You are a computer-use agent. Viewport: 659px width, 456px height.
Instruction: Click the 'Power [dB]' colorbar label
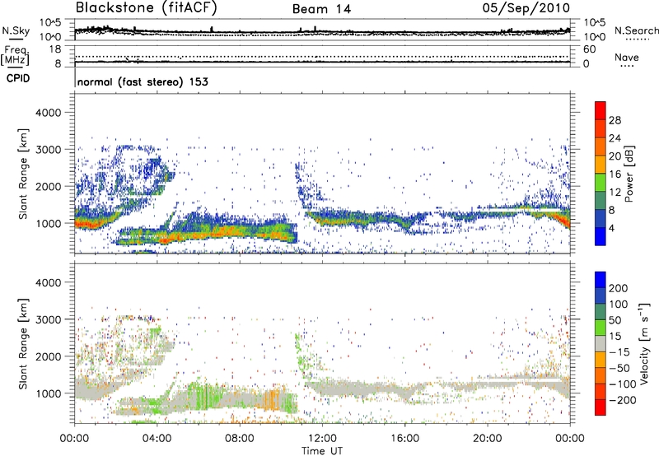click(x=629, y=174)
